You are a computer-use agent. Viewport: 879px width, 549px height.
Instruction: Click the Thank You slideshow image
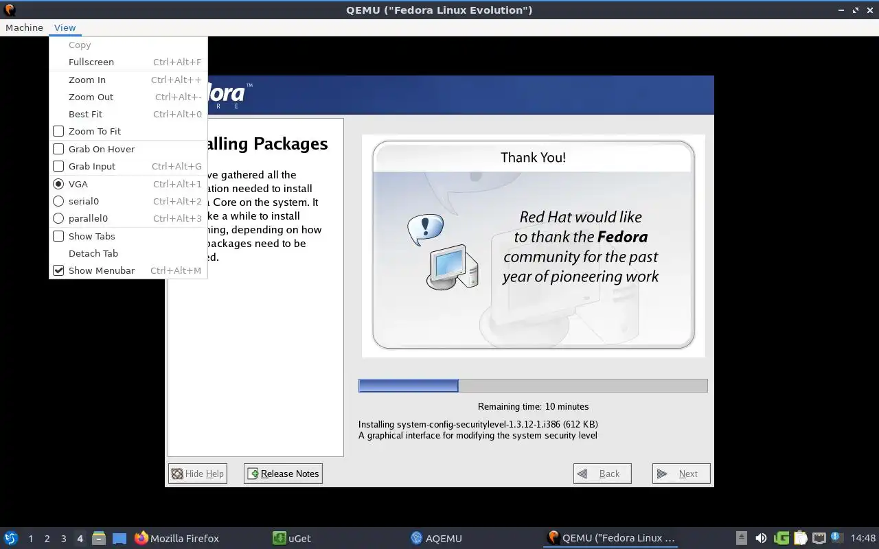(534, 245)
